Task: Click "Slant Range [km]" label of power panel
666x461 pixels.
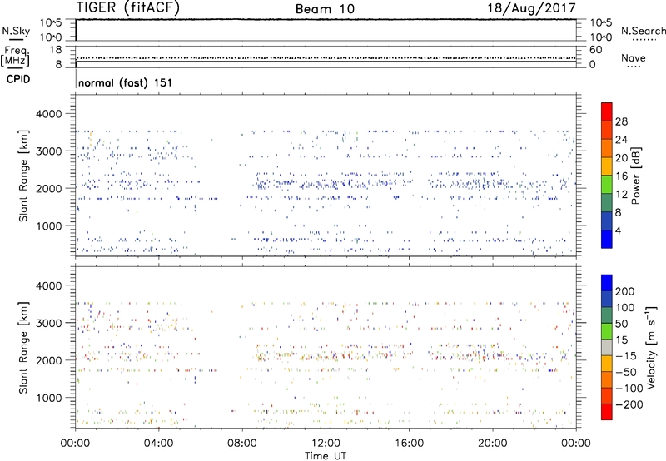Action: [x=23, y=176]
